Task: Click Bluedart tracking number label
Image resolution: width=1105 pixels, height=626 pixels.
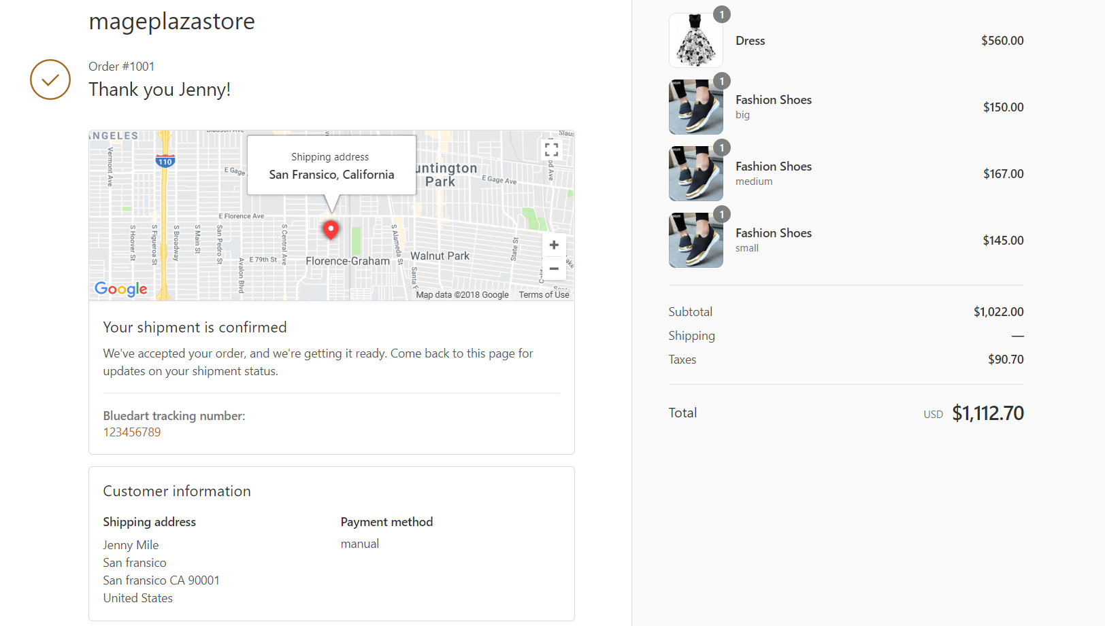Action: (174, 416)
